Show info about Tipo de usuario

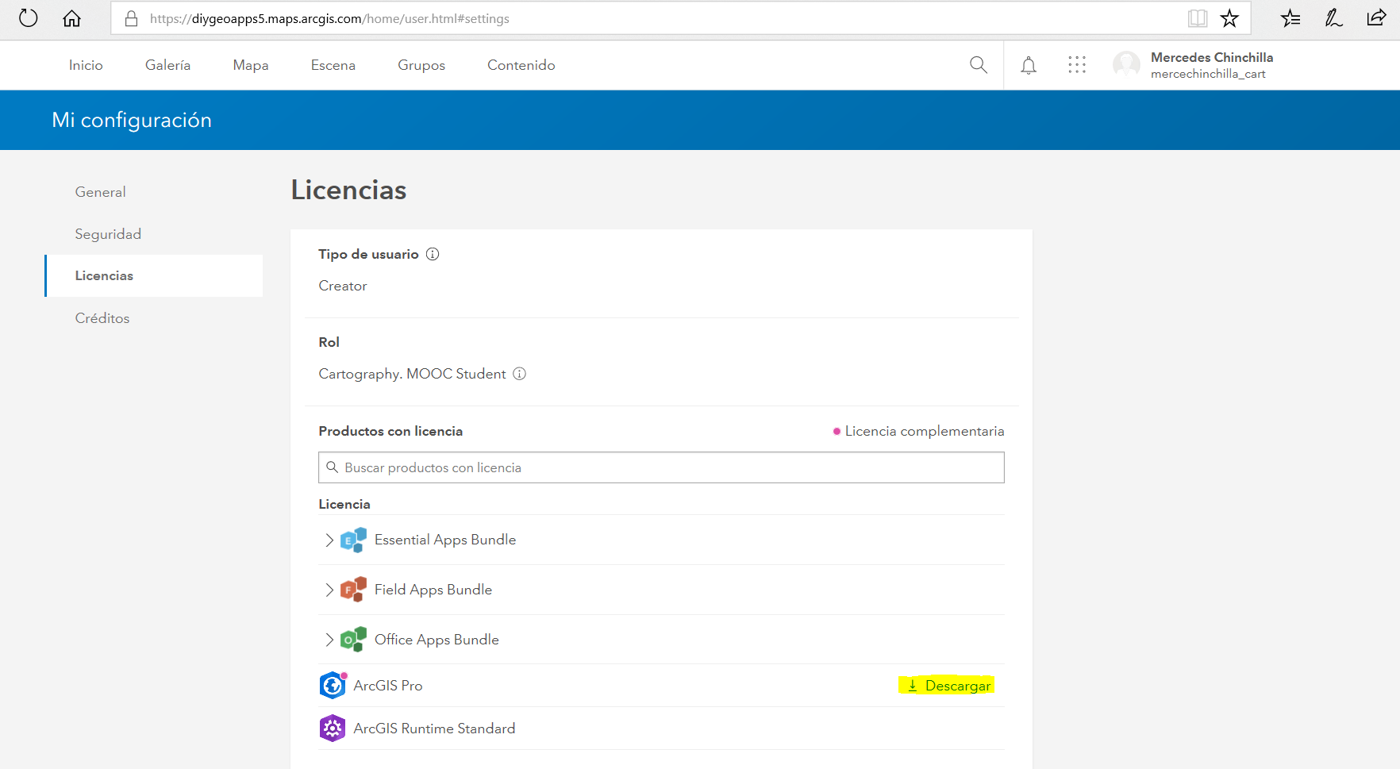click(433, 254)
